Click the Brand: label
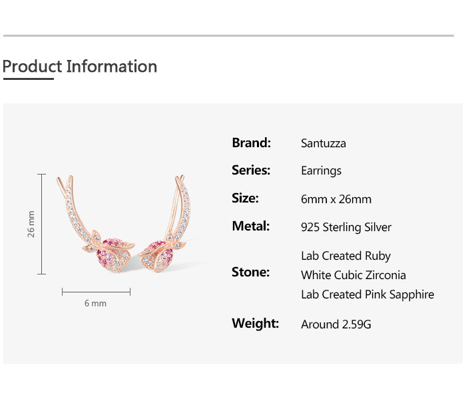 [x=251, y=143]
